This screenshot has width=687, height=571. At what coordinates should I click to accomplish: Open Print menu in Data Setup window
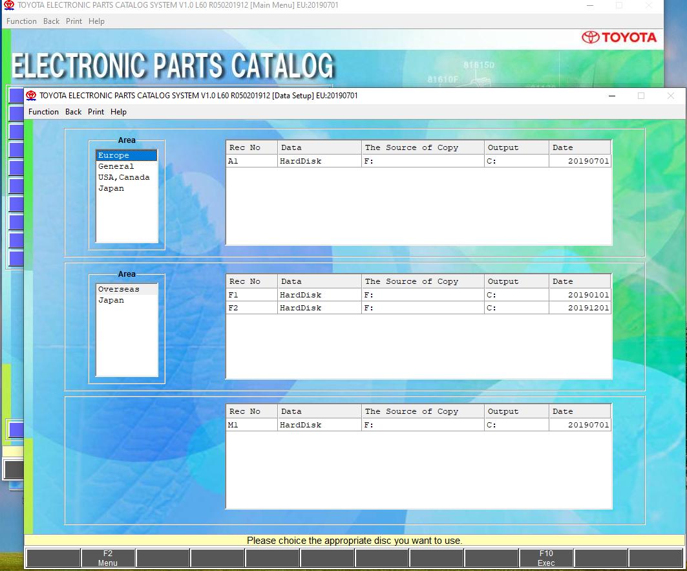point(96,112)
